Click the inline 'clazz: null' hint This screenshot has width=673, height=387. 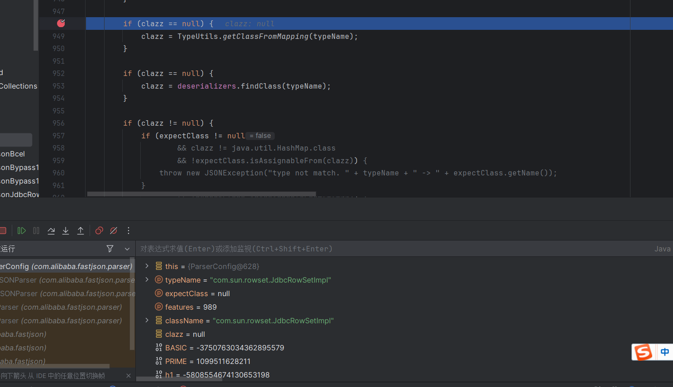(x=249, y=24)
